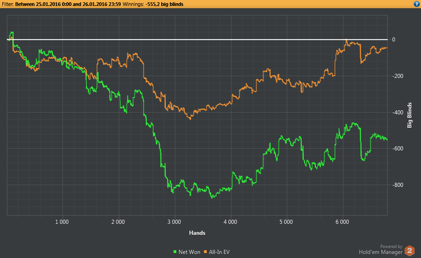The image size is (421, 258).
Task: Click the 2 000 hands axis label
Action: coord(118,222)
